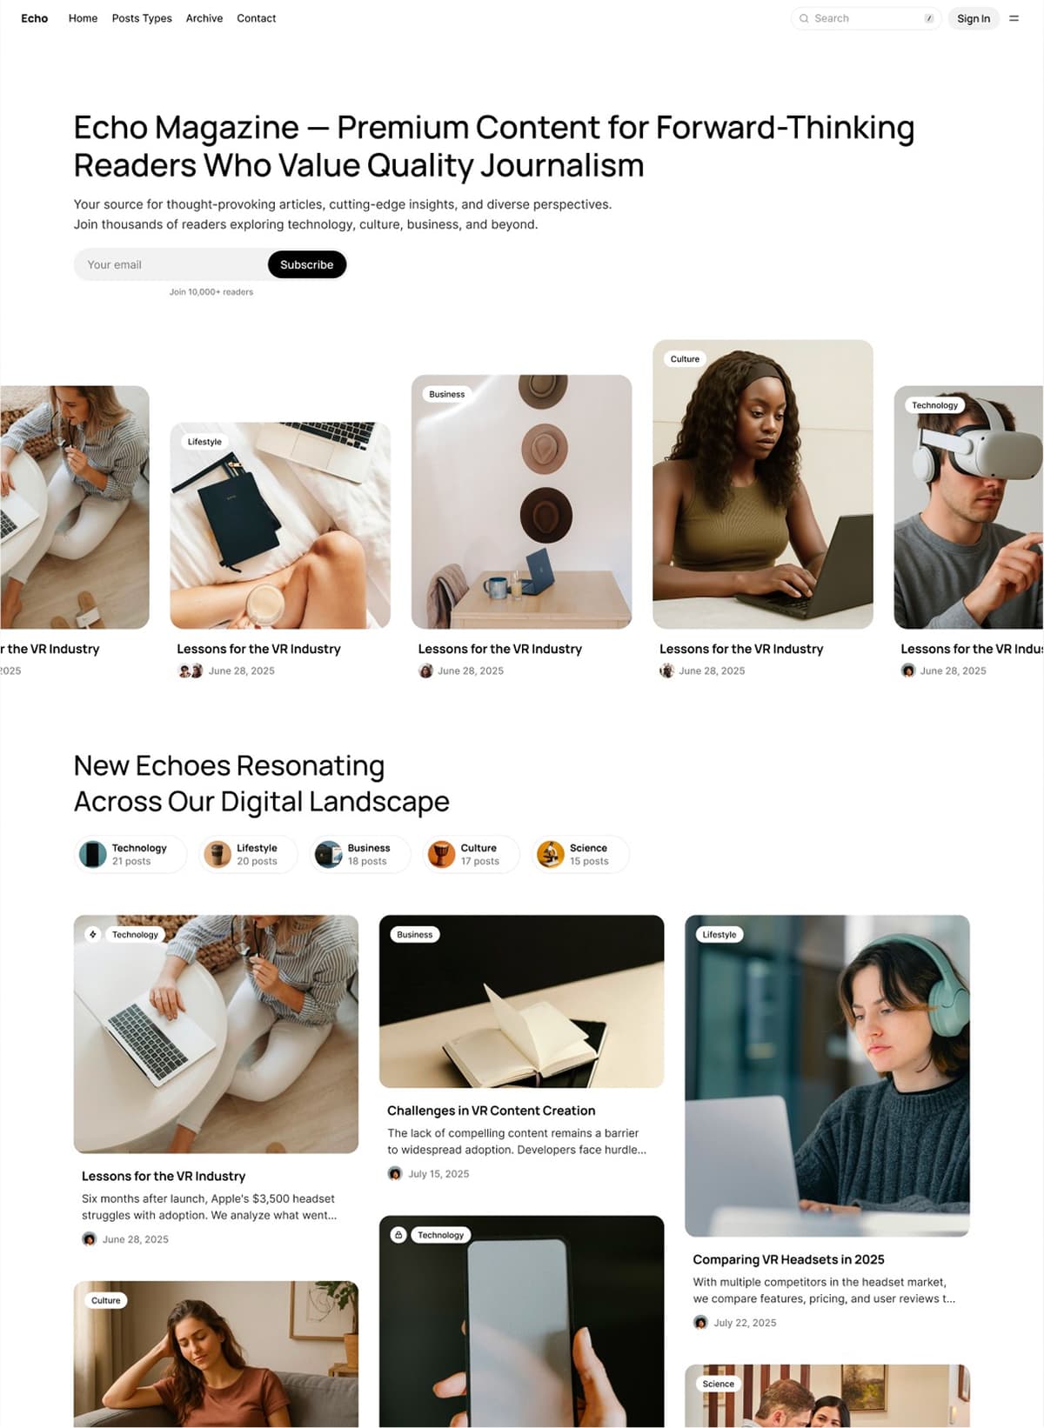This screenshot has width=1044, height=1428.
Task: Click the Sign In button
Action: pos(974,18)
